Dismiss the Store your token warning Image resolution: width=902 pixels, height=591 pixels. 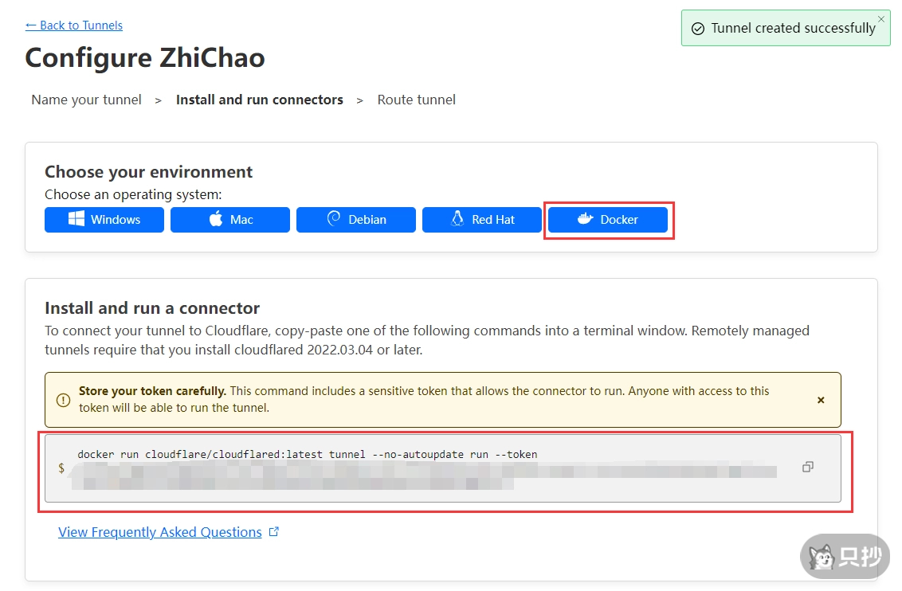821,400
